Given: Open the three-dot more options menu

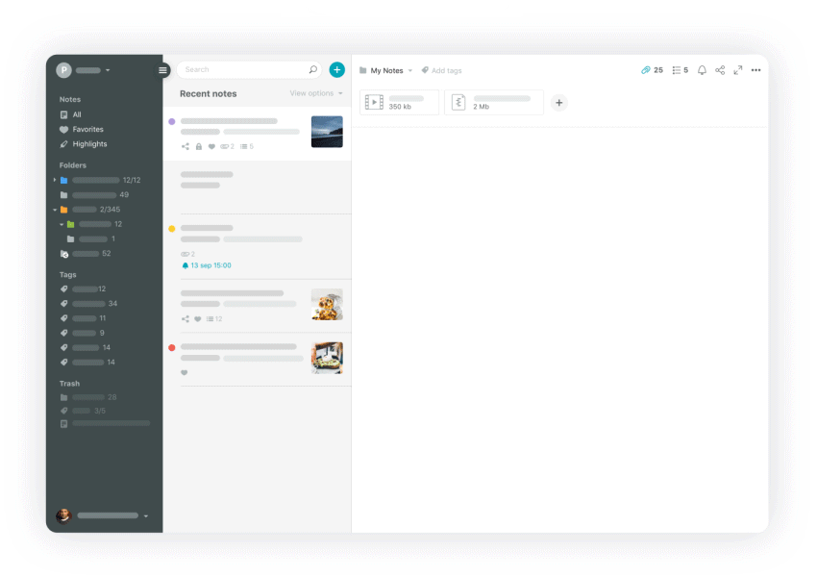Looking at the screenshot, I should 755,70.
